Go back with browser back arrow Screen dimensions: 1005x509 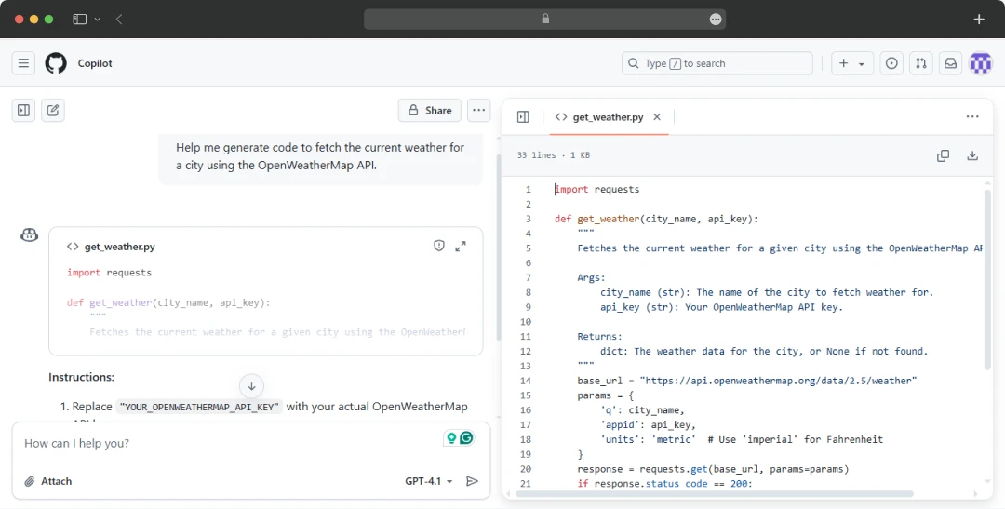[119, 20]
